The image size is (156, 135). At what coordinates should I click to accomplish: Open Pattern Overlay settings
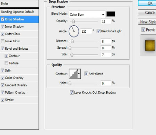(x=15, y=92)
